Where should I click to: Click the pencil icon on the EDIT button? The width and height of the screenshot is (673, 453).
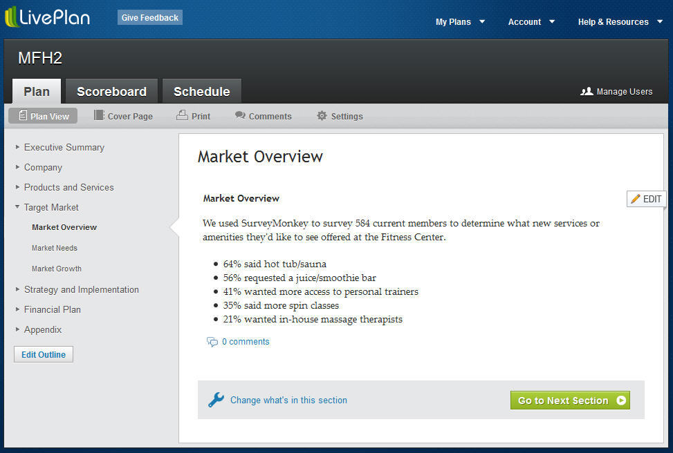point(635,198)
